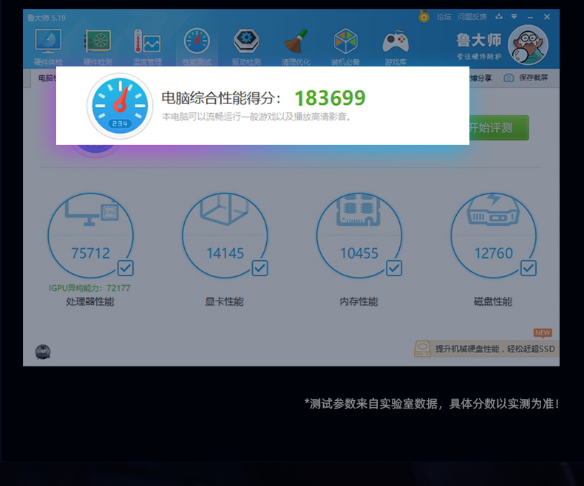Click the 微博分享 share button

pyautogui.click(x=481, y=78)
